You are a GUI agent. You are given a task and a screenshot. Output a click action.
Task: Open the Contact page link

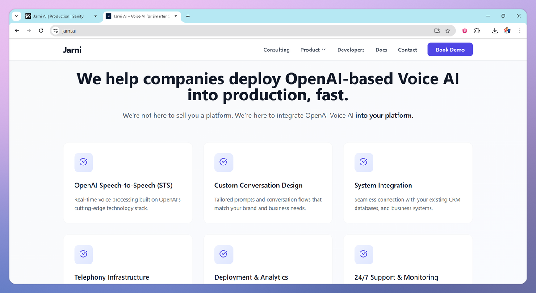407,50
